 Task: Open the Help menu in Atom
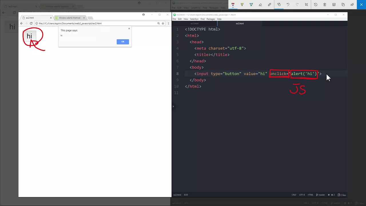pos(219,19)
